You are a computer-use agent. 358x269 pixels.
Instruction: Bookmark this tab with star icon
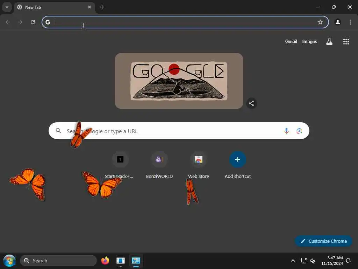click(320, 22)
